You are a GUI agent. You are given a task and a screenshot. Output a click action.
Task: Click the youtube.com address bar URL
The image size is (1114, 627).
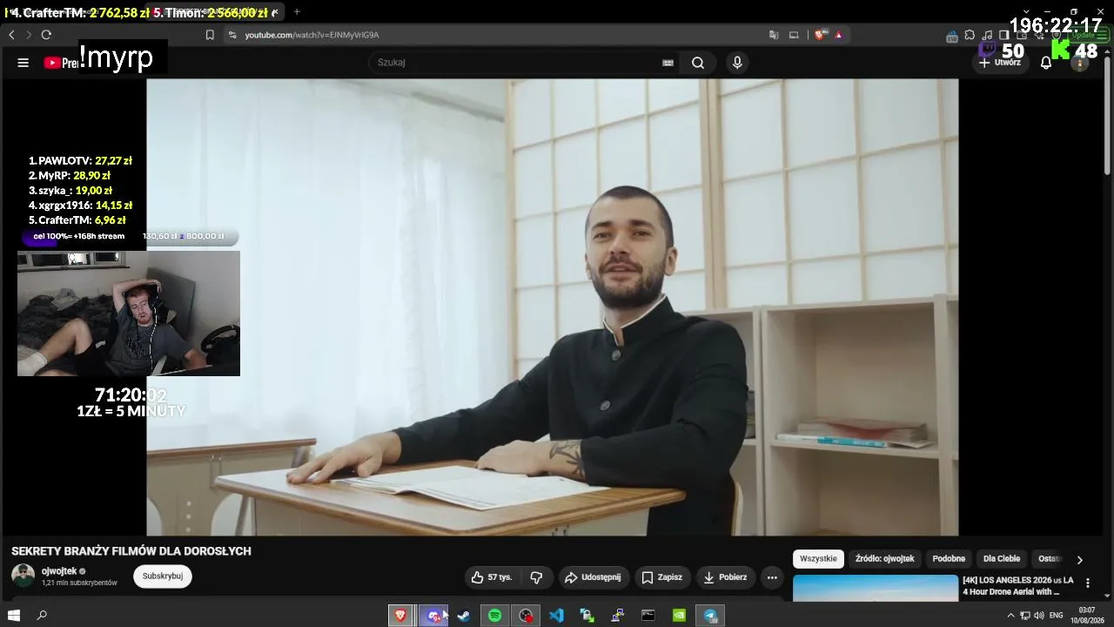pos(312,35)
